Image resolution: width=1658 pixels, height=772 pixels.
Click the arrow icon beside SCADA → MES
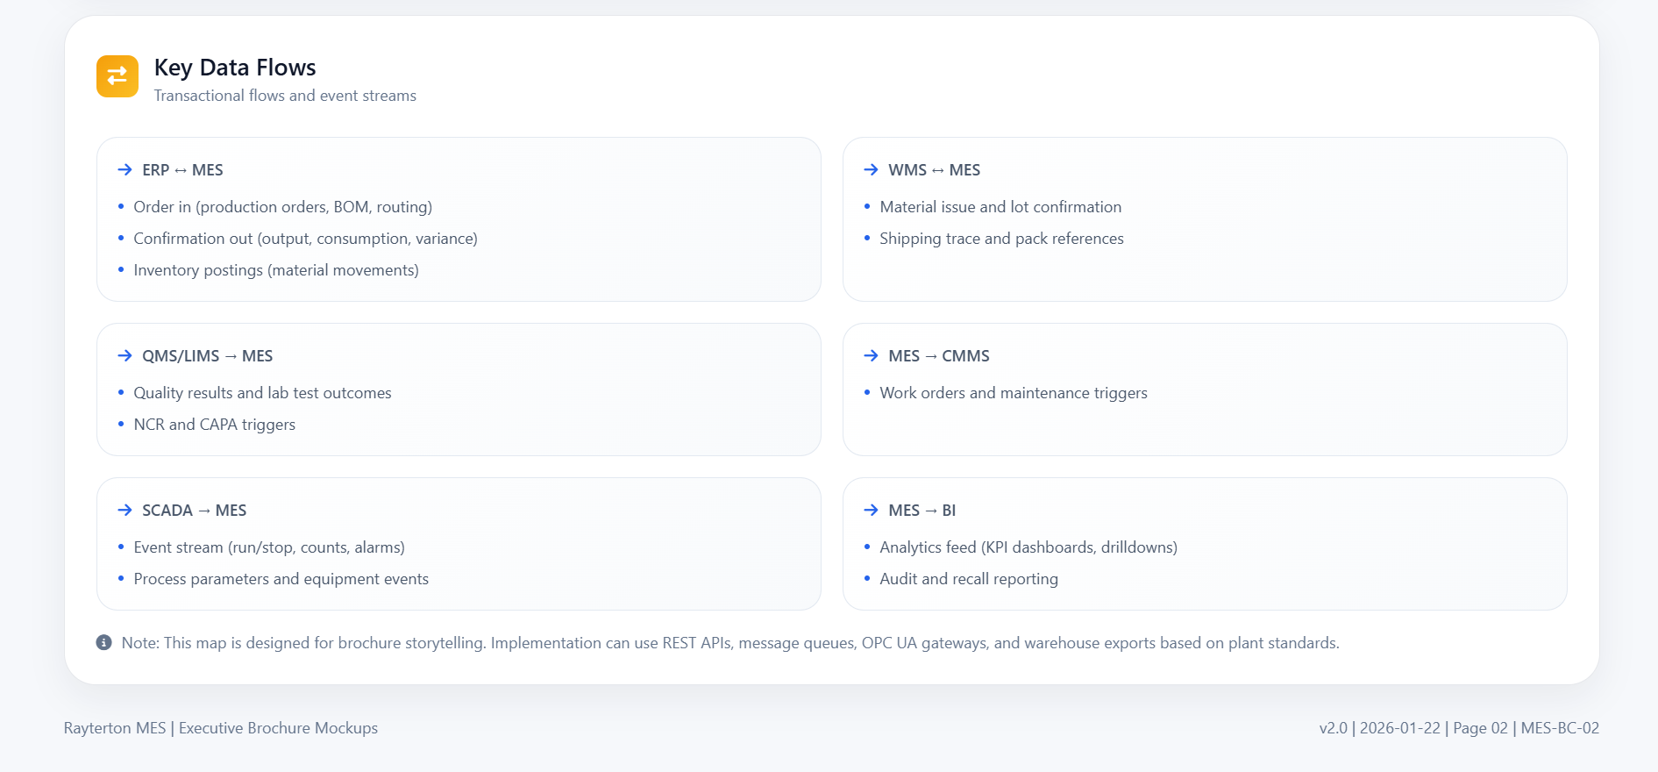point(125,510)
